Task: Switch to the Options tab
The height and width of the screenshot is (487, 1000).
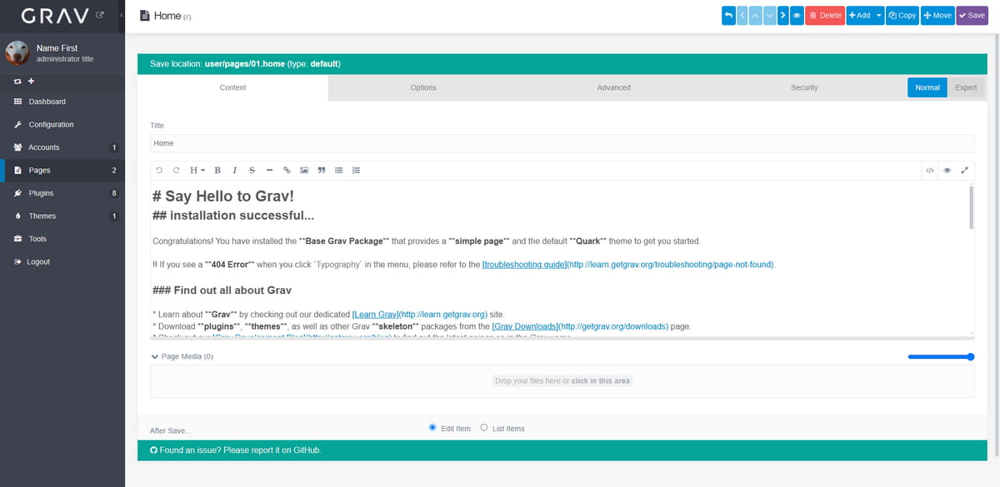Action: point(423,87)
